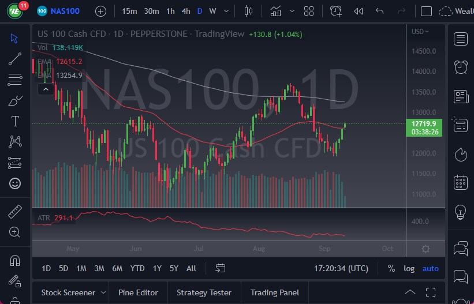The height and width of the screenshot is (304, 474).
Task: Open the user profile avatar menu
Action: pos(14,12)
